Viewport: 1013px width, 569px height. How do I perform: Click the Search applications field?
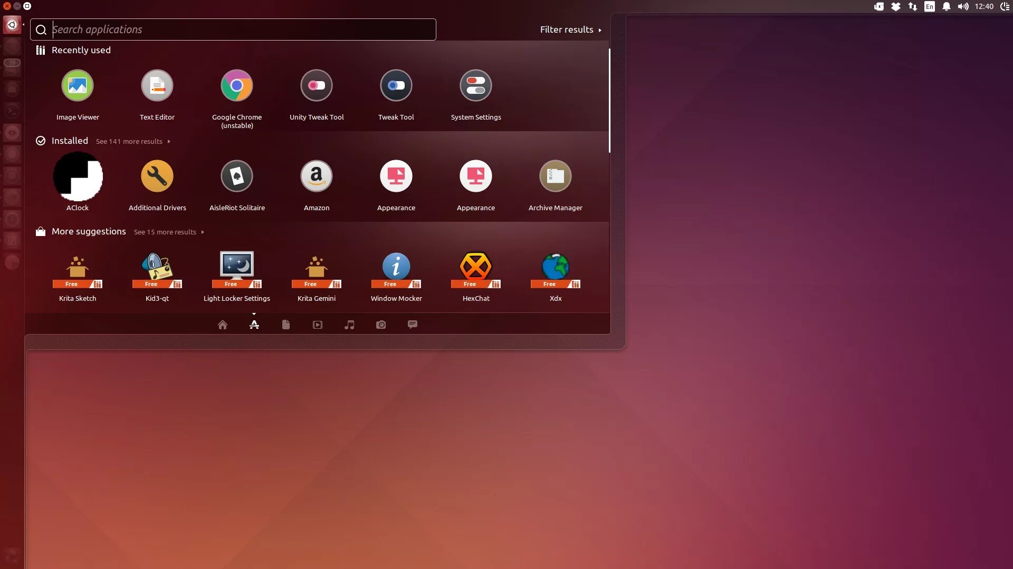pyautogui.click(x=233, y=30)
